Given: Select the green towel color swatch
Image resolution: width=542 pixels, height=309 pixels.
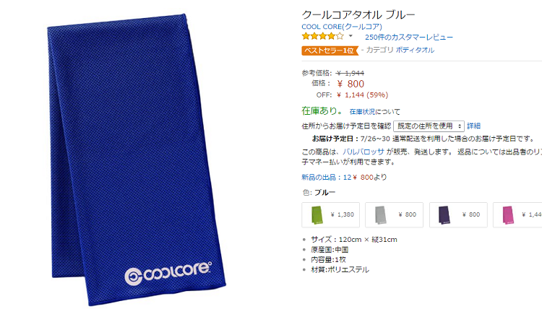Looking at the screenshot, I should click(x=330, y=214).
